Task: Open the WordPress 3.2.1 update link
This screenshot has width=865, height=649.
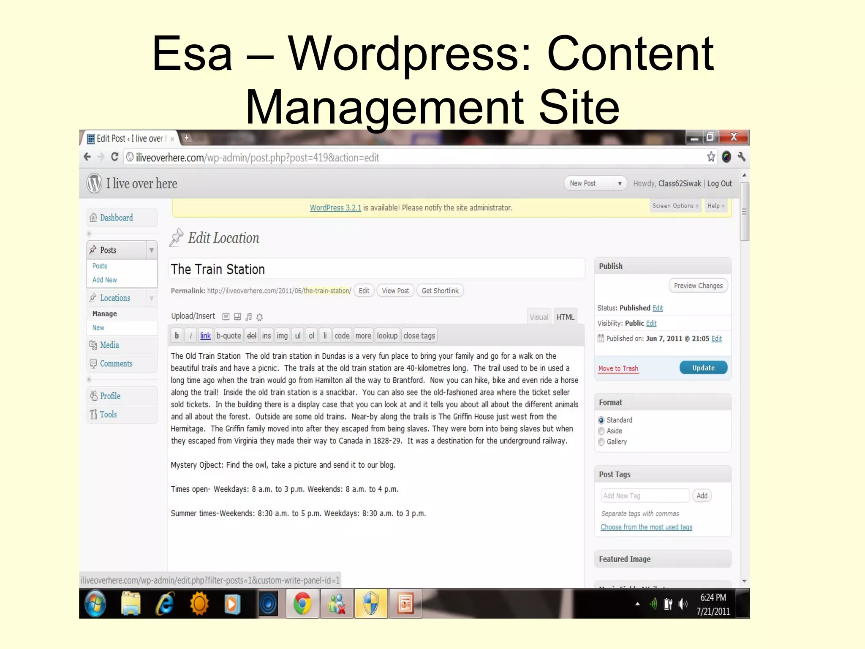Action: pyautogui.click(x=335, y=208)
